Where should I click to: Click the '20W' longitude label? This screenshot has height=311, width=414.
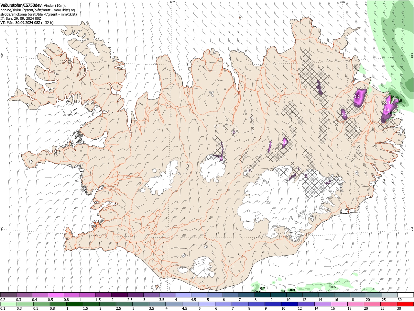[x=172, y=2]
